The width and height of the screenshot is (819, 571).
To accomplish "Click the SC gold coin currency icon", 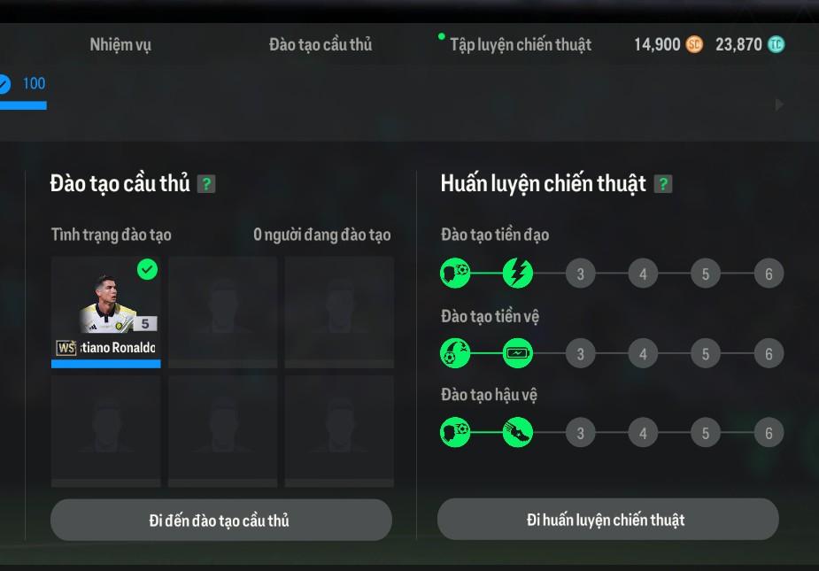I will [x=694, y=44].
